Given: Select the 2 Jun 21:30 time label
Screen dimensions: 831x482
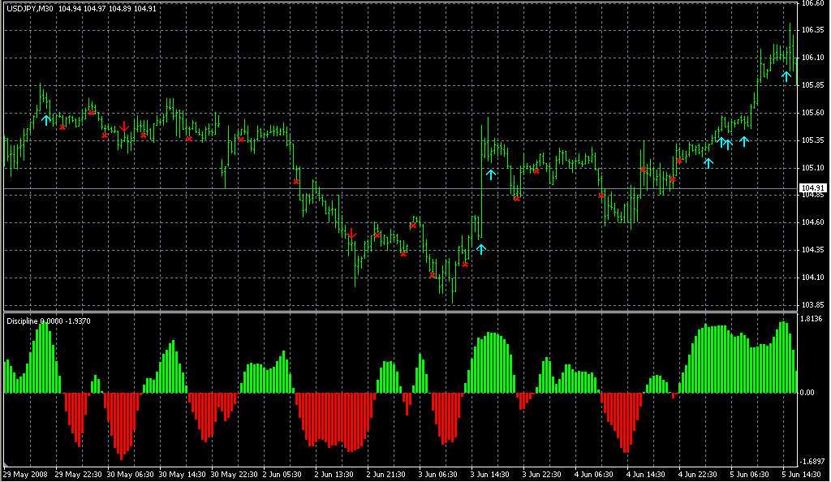Looking at the screenshot, I should (385, 474).
